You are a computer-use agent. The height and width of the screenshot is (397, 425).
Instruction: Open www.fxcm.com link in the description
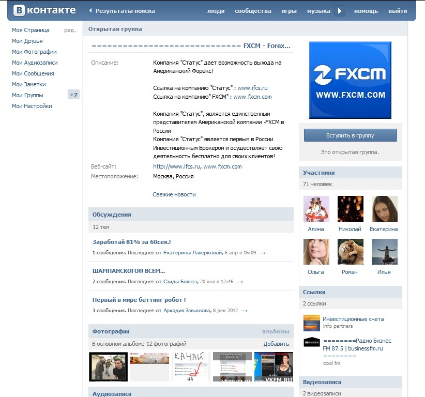[252, 97]
